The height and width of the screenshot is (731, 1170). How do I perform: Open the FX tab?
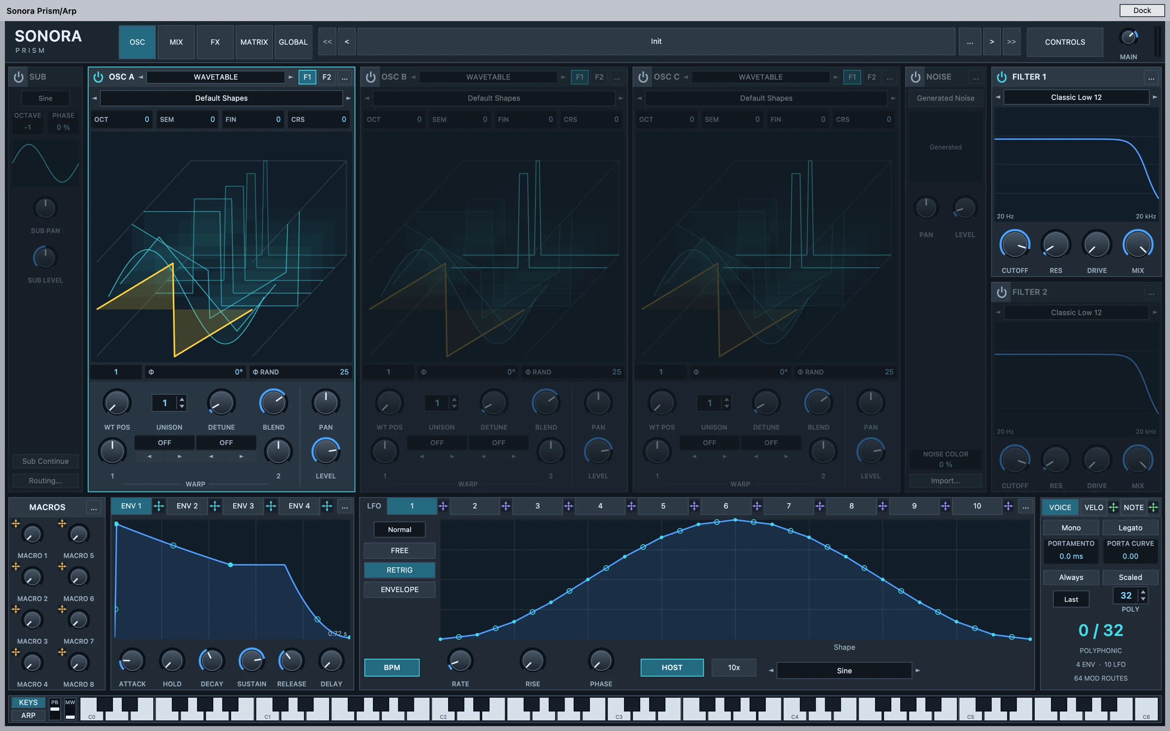215,42
